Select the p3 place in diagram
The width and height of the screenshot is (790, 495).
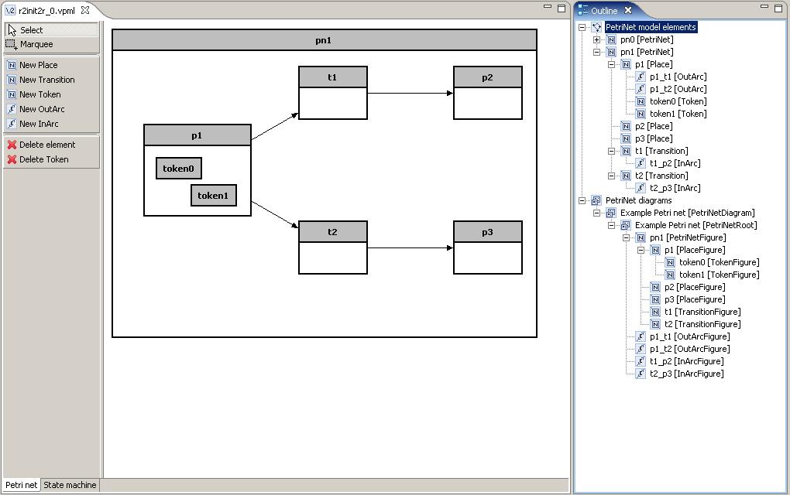488,247
